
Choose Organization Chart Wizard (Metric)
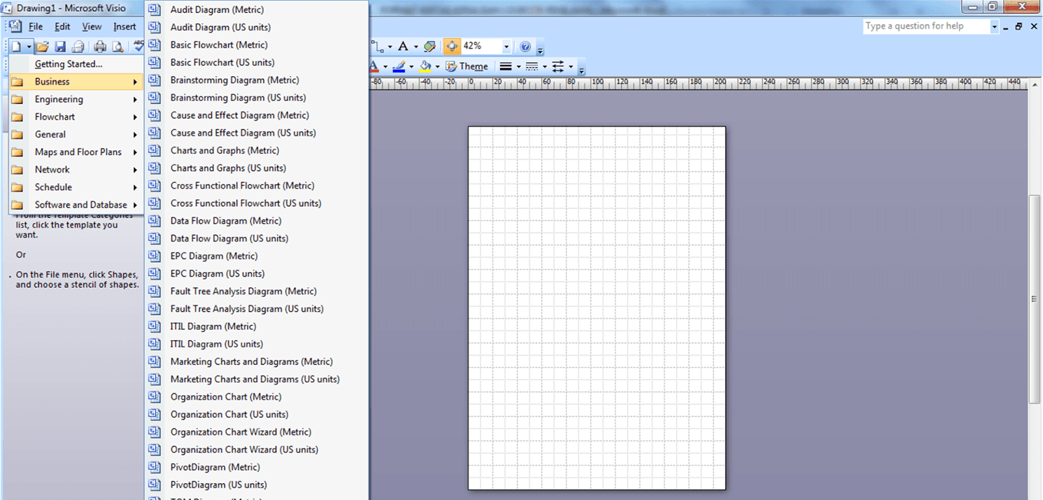[x=256, y=432]
